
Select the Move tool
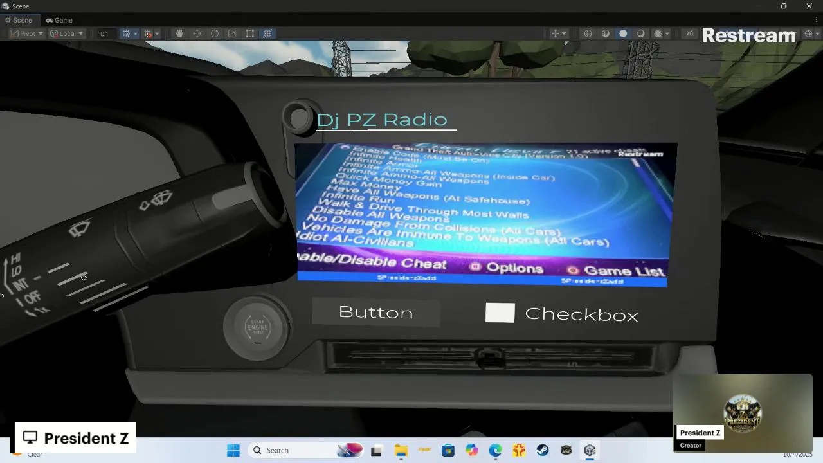tap(197, 33)
